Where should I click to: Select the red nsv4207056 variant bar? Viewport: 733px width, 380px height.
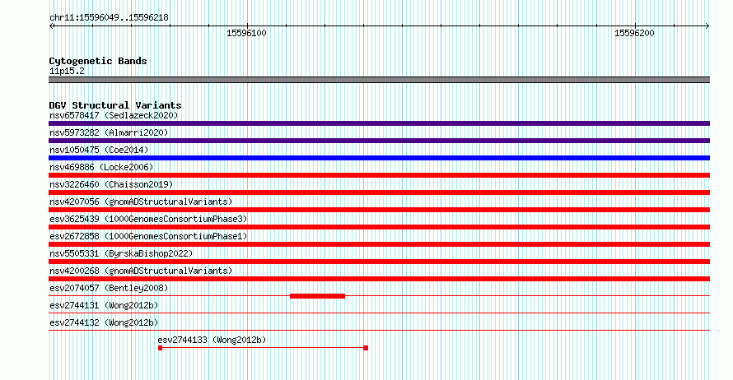click(x=379, y=210)
